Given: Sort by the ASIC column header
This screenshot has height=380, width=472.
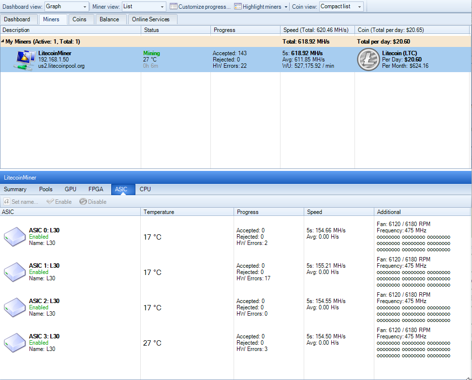Looking at the screenshot, I should (70, 212).
